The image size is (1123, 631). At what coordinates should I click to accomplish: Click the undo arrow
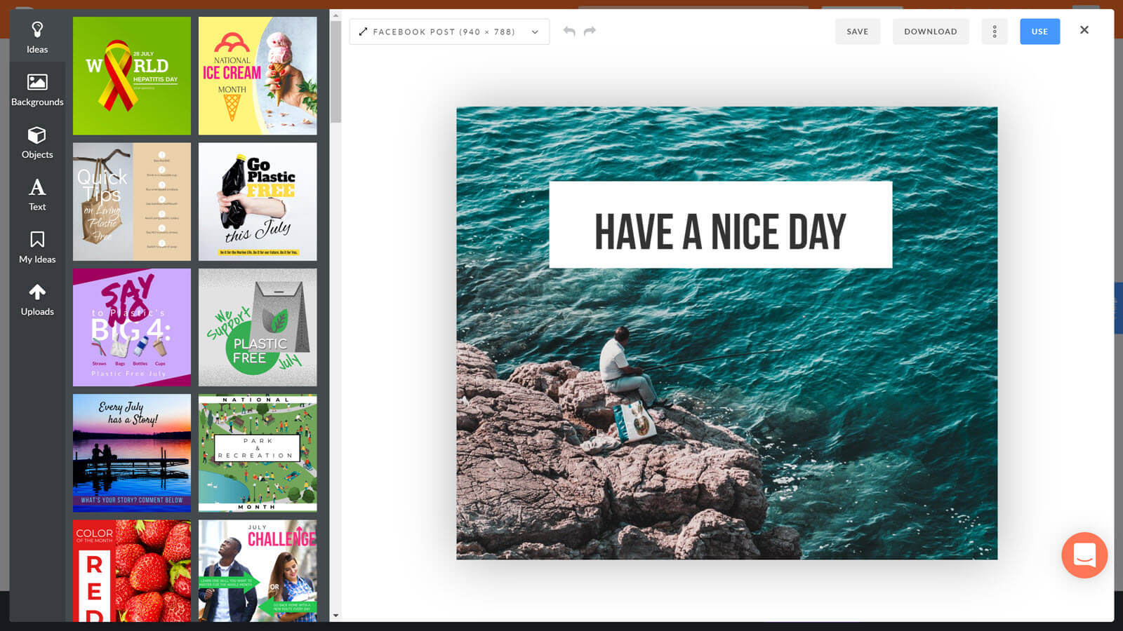coord(569,32)
